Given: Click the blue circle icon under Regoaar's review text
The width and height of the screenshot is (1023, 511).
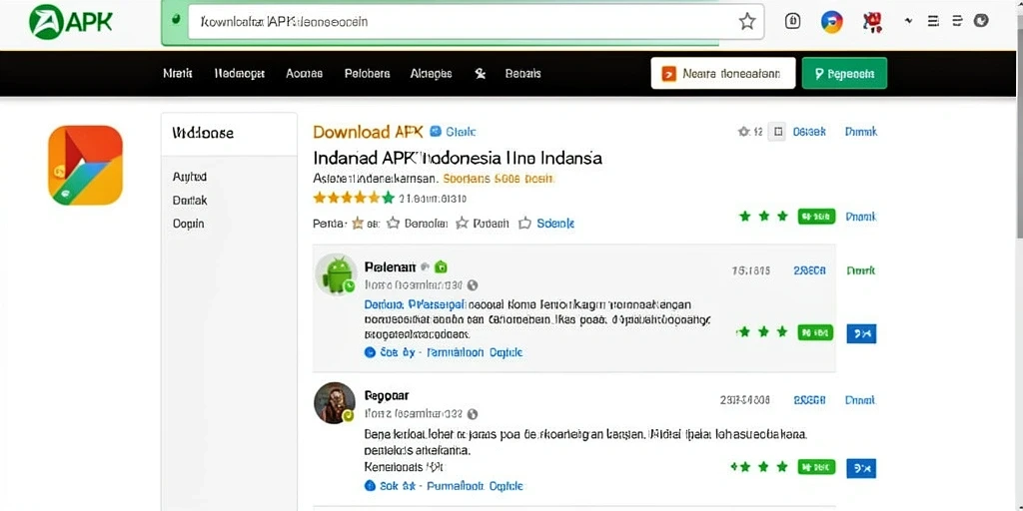Looking at the screenshot, I should (370, 486).
